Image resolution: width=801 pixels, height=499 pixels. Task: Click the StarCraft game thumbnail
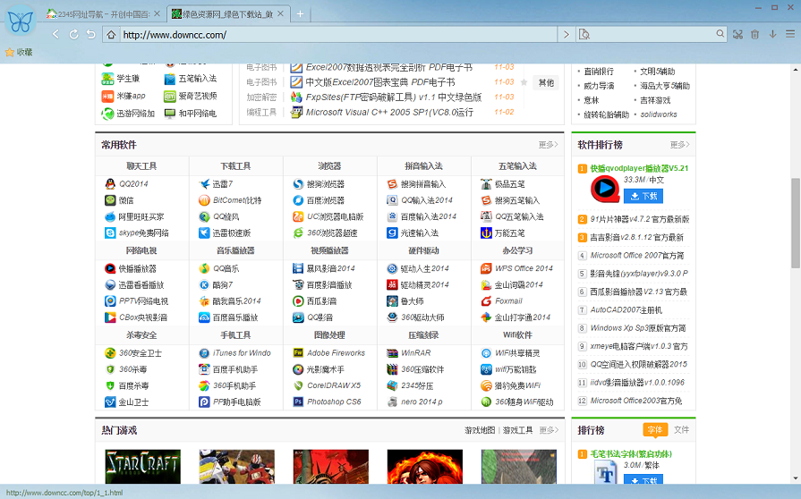[x=142, y=467]
